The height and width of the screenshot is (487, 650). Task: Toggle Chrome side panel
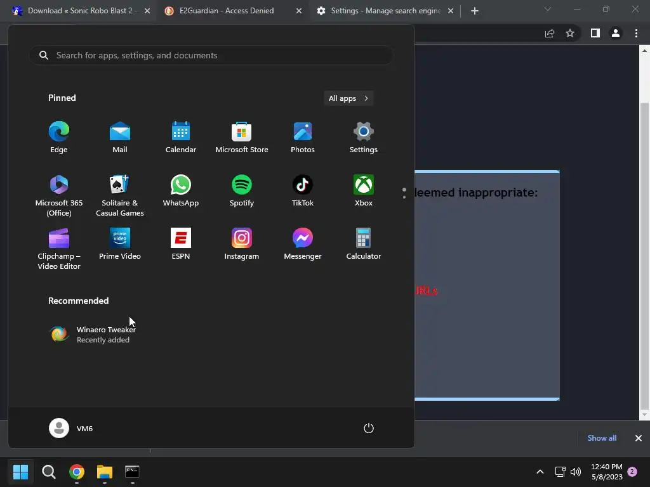pos(595,33)
